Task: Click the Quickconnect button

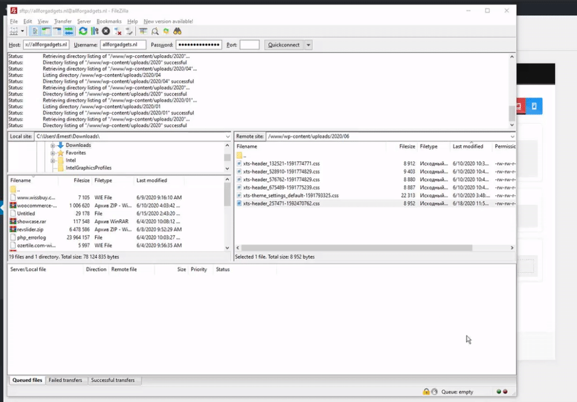Action: click(283, 45)
